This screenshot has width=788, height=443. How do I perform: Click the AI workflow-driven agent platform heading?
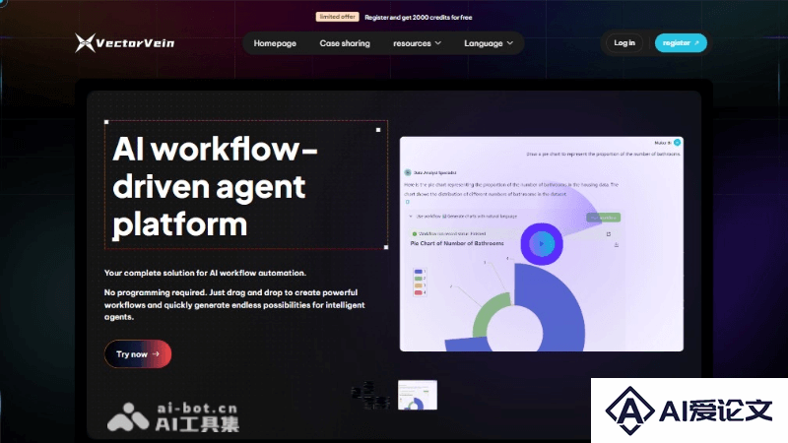tap(215, 186)
